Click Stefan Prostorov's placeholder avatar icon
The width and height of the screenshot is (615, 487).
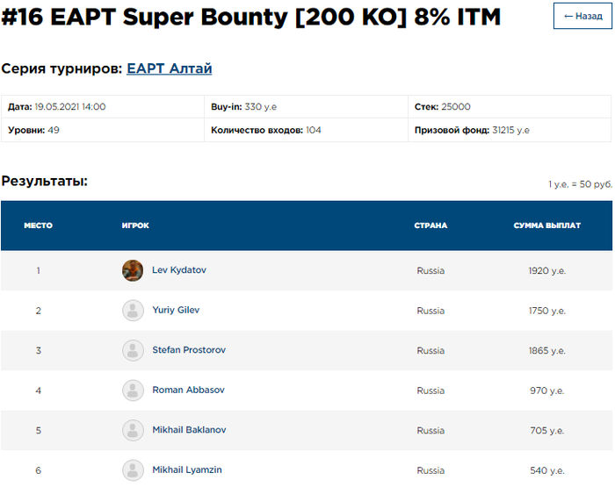click(133, 350)
